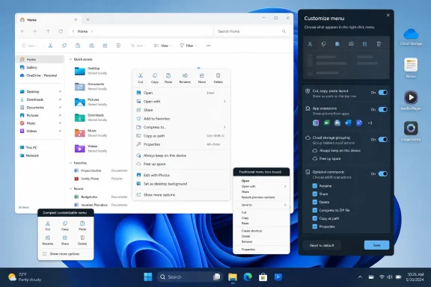Open Notes desktop icon

(x=411, y=68)
